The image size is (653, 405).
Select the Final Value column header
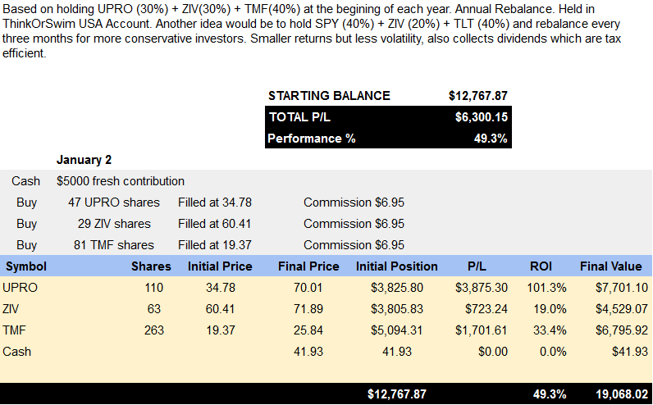610,266
